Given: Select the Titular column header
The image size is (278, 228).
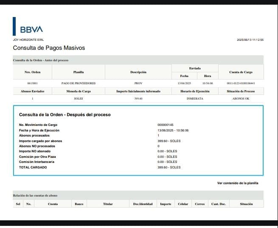Looking at the screenshot, I should pos(108,204).
